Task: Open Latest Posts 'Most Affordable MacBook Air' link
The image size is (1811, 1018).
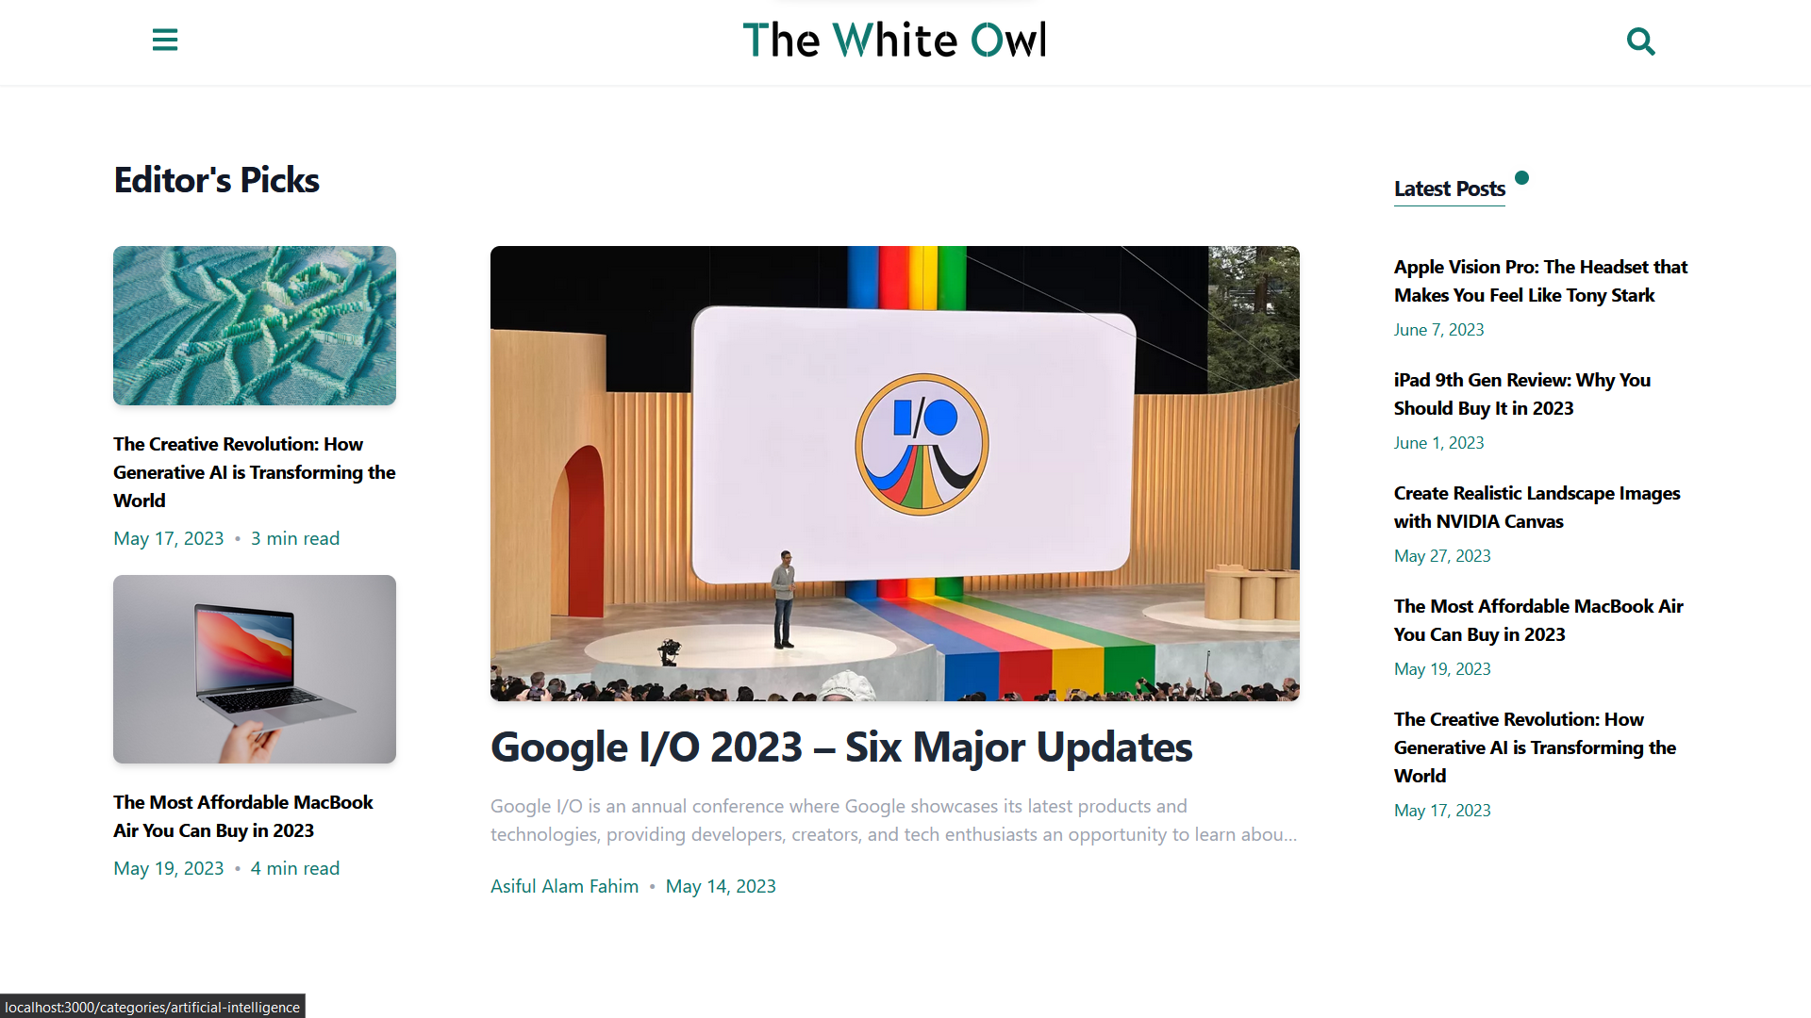Action: (x=1538, y=620)
